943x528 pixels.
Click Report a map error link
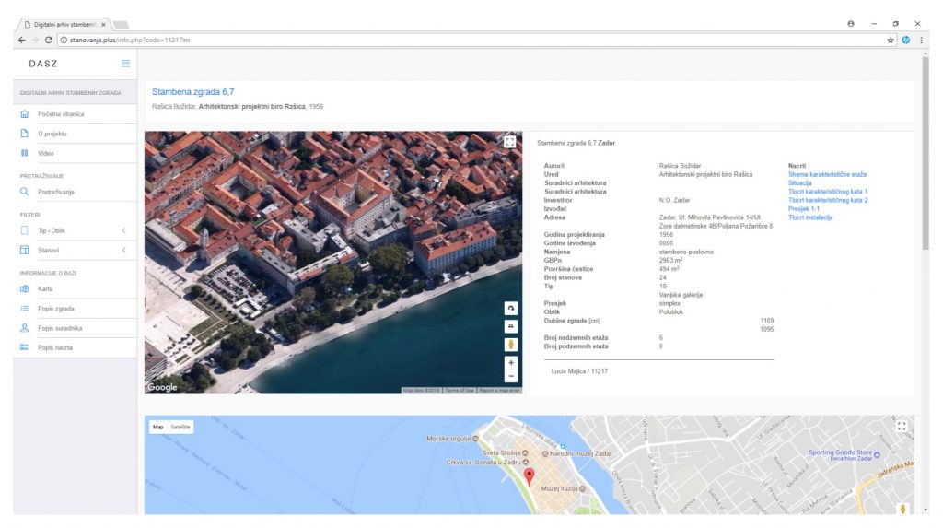click(499, 391)
